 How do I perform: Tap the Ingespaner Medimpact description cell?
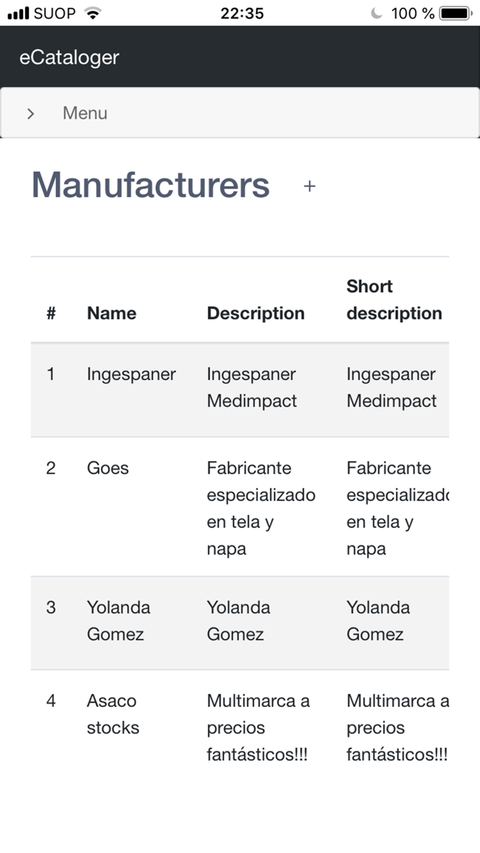click(252, 387)
